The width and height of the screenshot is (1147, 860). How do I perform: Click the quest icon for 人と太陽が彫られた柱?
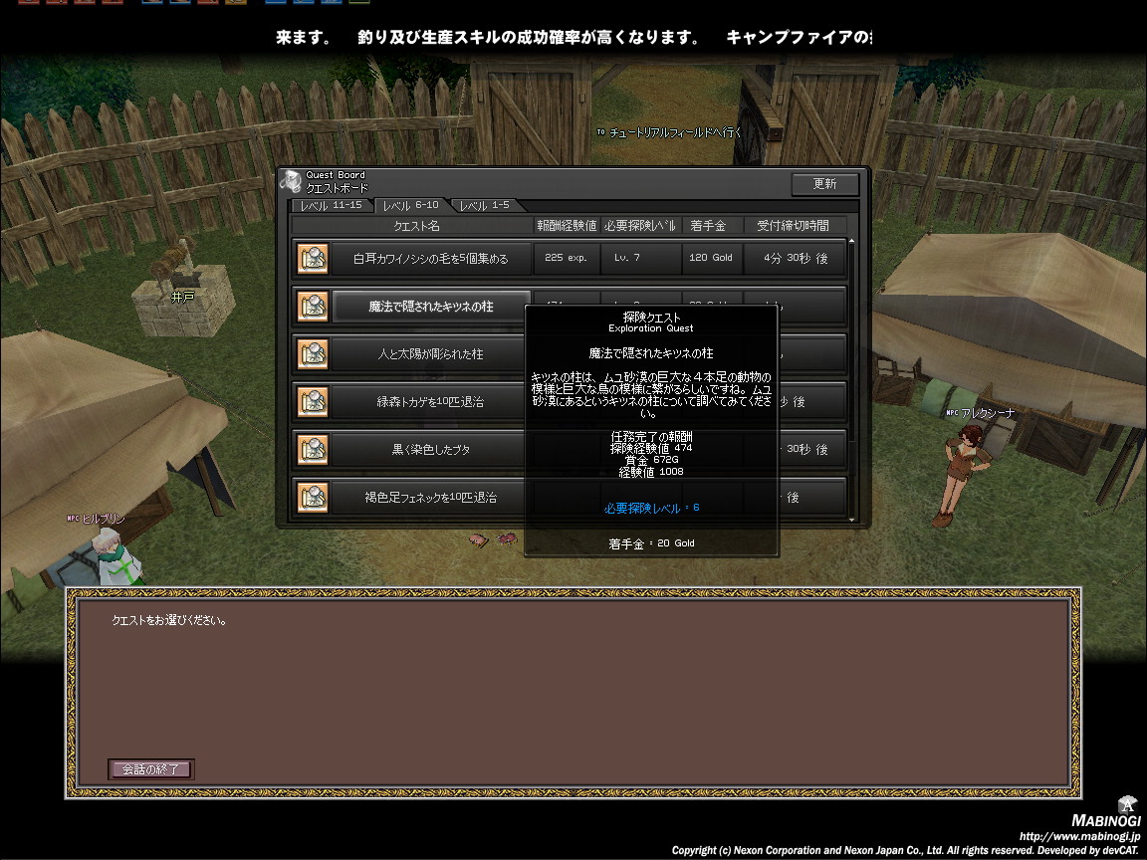tap(313, 354)
